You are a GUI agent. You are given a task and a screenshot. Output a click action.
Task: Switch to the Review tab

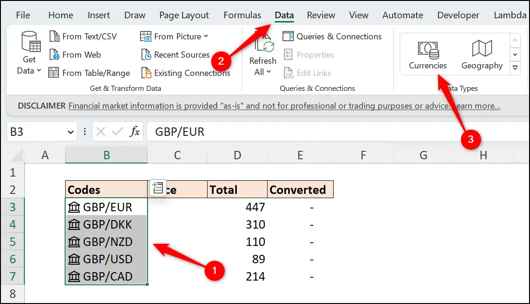click(321, 15)
